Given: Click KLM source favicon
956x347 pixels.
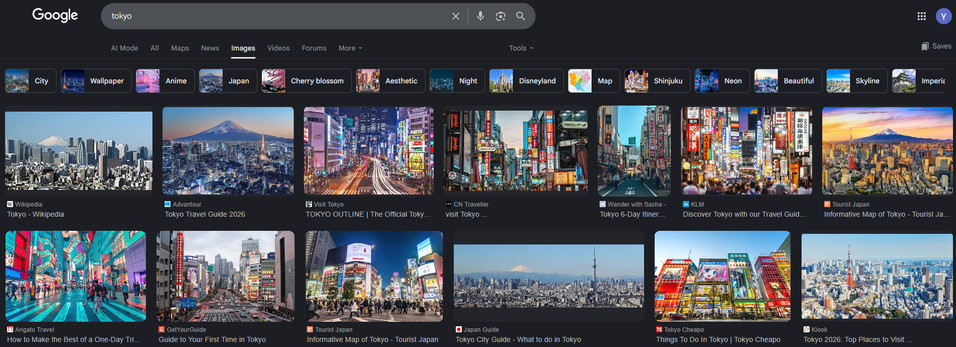Looking at the screenshot, I should click(x=686, y=205).
